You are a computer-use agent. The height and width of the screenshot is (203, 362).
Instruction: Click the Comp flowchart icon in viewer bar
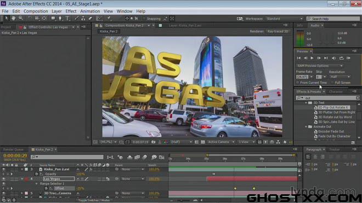[x=278, y=142]
